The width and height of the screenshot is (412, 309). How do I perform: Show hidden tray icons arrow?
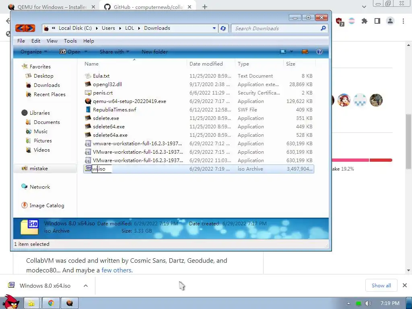tap(348, 303)
